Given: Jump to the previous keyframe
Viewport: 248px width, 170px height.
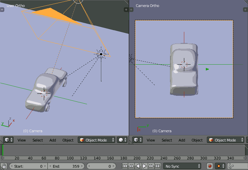Looking at the screenshot, I should click(131, 166).
